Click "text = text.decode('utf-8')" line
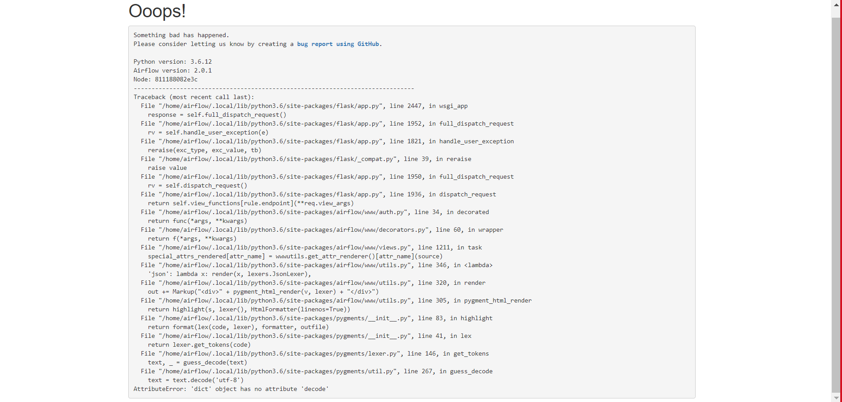842x402 pixels. [x=196, y=380]
